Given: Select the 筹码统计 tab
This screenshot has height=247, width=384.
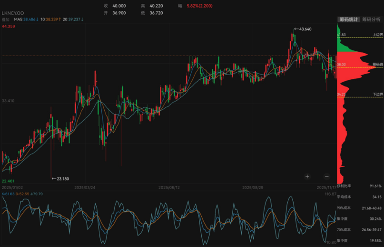Looking at the screenshot, I should pyautogui.click(x=348, y=19).
